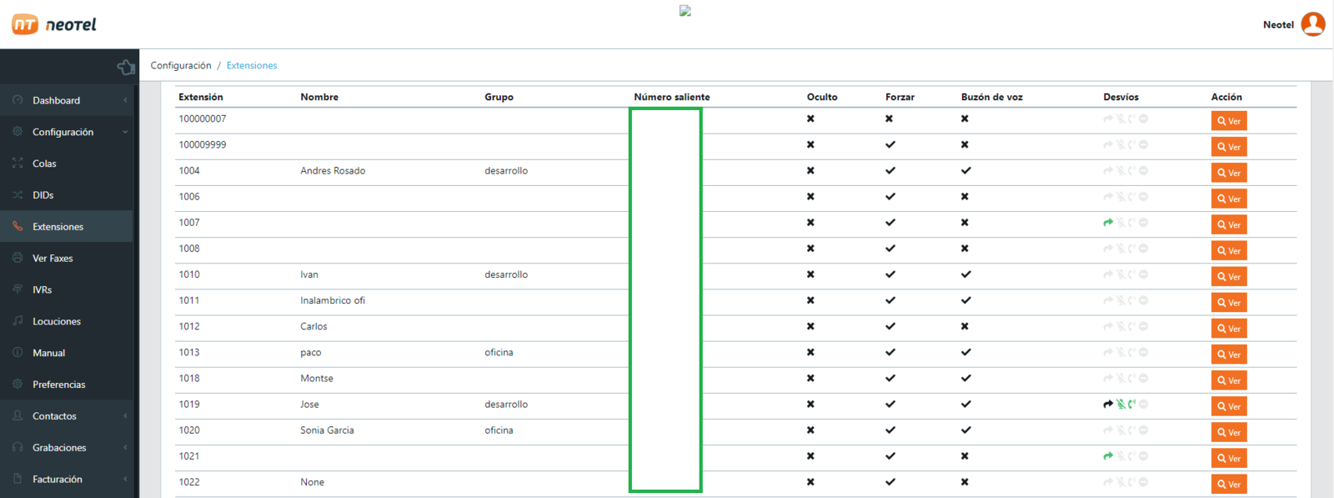Click the Oculto cross for extension 1006

[810, 197]
